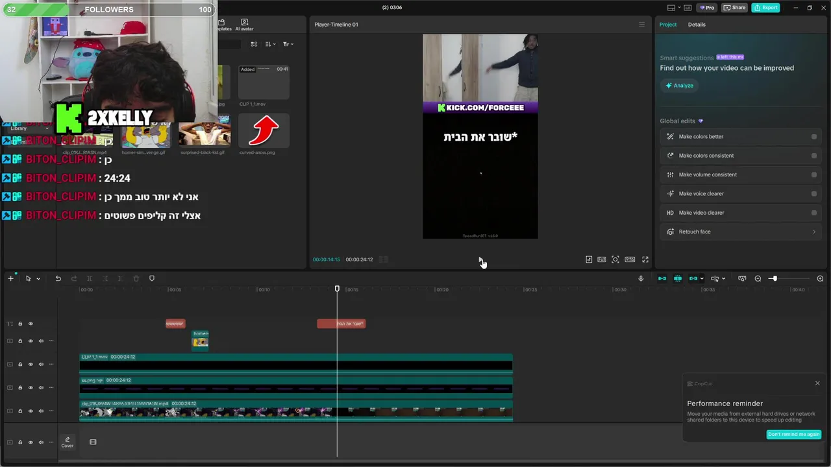Click the playhead marker on timeline ruler
Viewport: 831px width, 467px height.
click(x=337, y=289)
